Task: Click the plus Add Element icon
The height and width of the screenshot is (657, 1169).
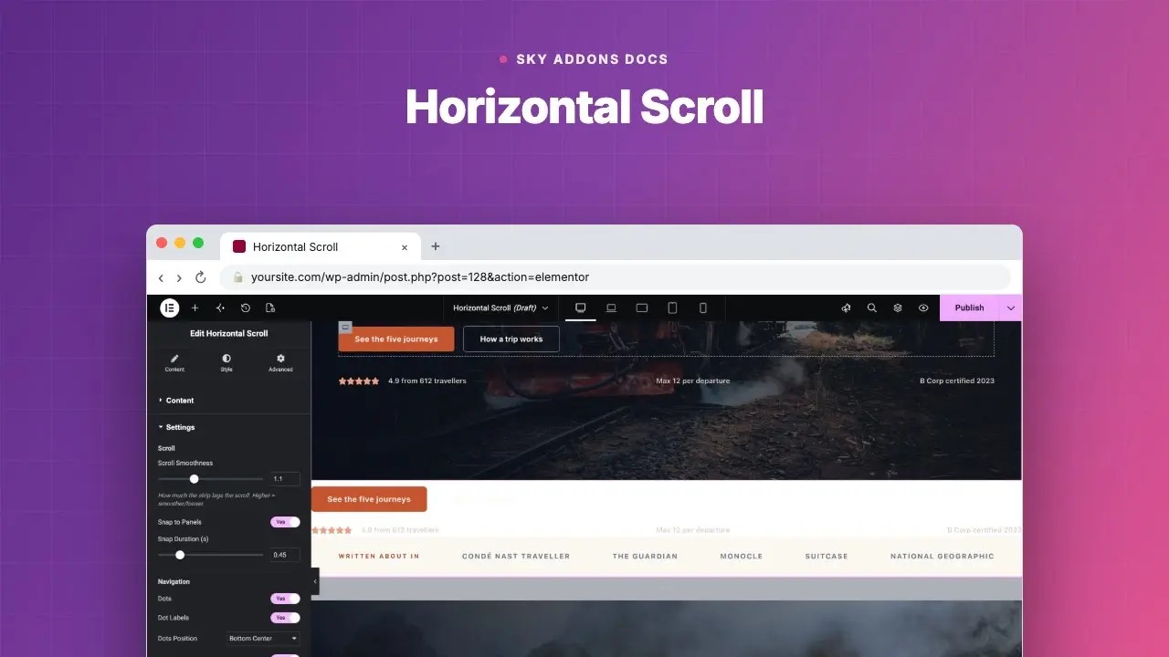Action: [x=195, y=308]
